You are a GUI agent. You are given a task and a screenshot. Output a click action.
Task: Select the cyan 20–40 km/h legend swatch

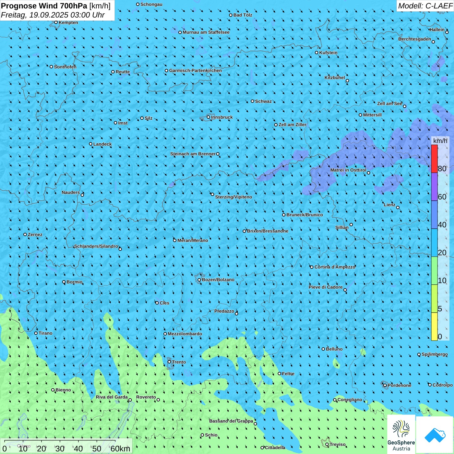pyautogui.click(x=434, y=243)
